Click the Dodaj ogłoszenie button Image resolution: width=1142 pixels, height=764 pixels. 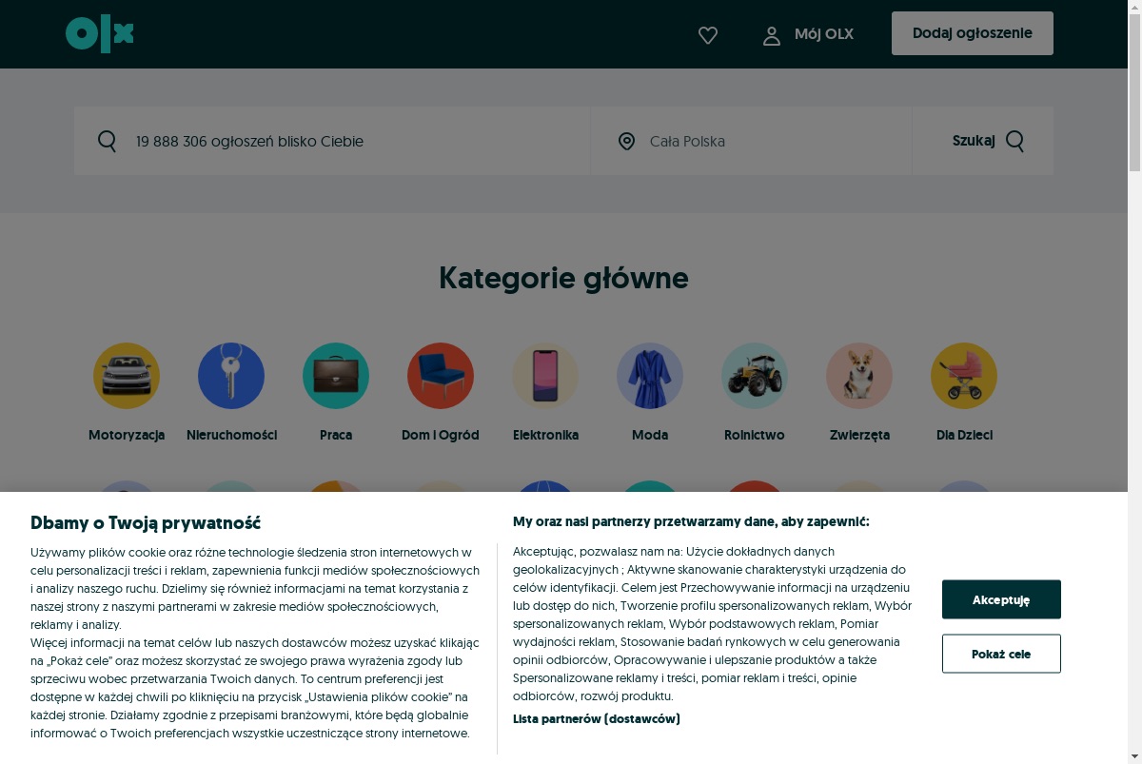973,33
